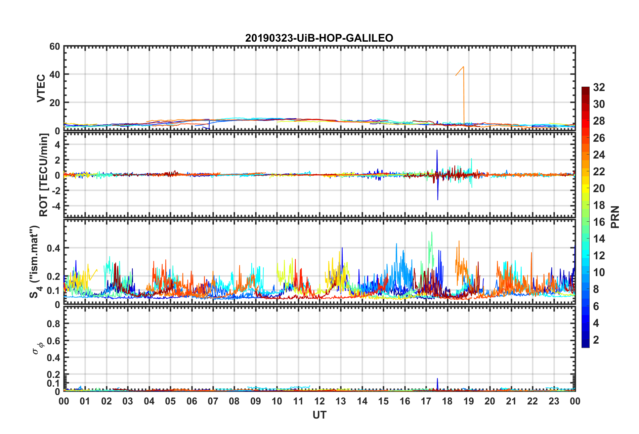Select VTEC axis tick label "40"
Image resolution: width=639 pixels, height=434 pixels.
pos(55,75)
